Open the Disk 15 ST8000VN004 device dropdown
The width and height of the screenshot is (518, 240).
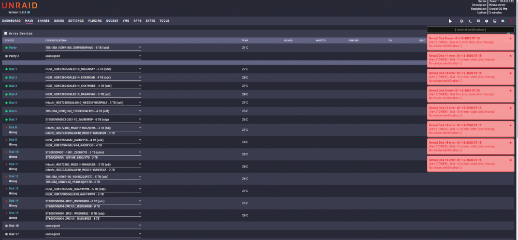[x=93, y=214]
